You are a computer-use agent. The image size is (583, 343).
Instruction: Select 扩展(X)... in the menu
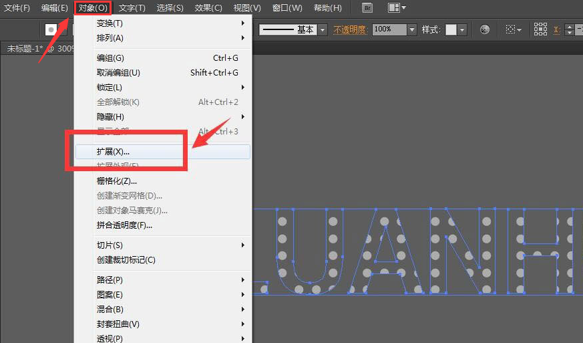click(x=163, y=152)
